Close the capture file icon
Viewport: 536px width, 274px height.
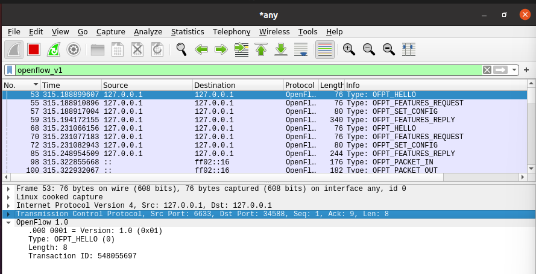[137, 50]
